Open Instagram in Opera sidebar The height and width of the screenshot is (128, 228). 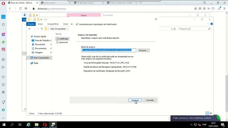click(3, 49)
